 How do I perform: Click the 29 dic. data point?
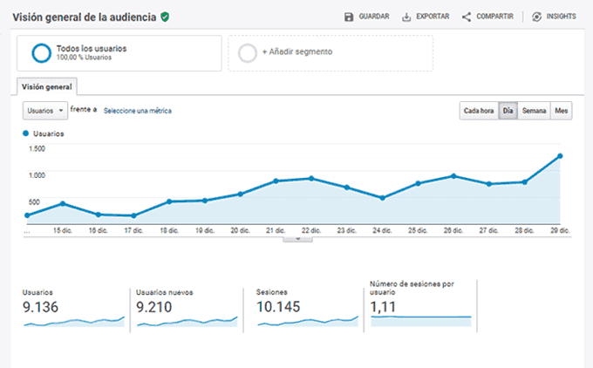pyautogui.click(x=559, y=156)
